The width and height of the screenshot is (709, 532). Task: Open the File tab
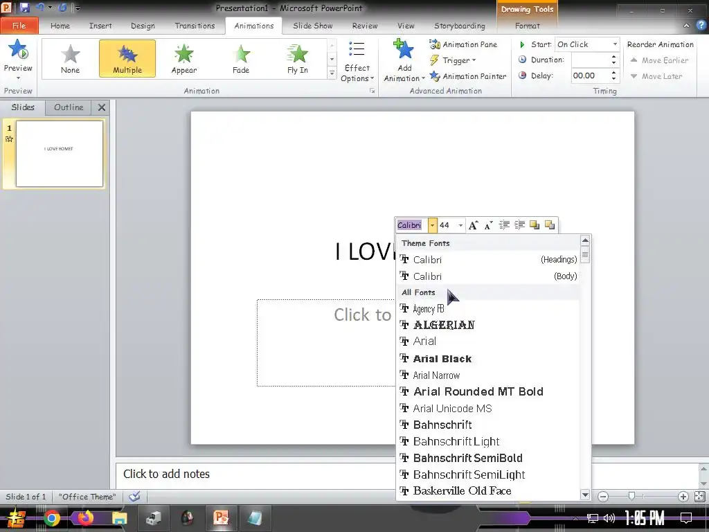pyautogui.click(x=19, y=26)
